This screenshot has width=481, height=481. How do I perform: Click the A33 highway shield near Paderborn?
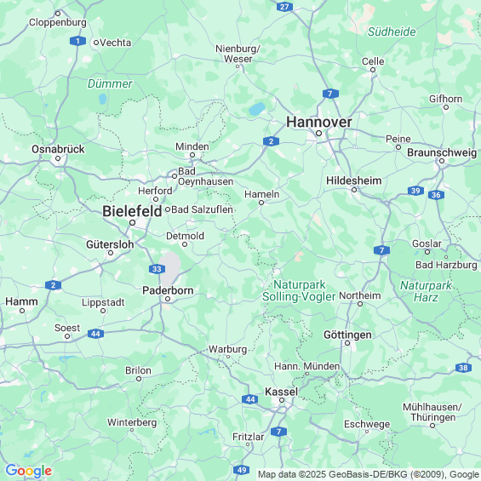pyautogui.click(x=157, y=269)
